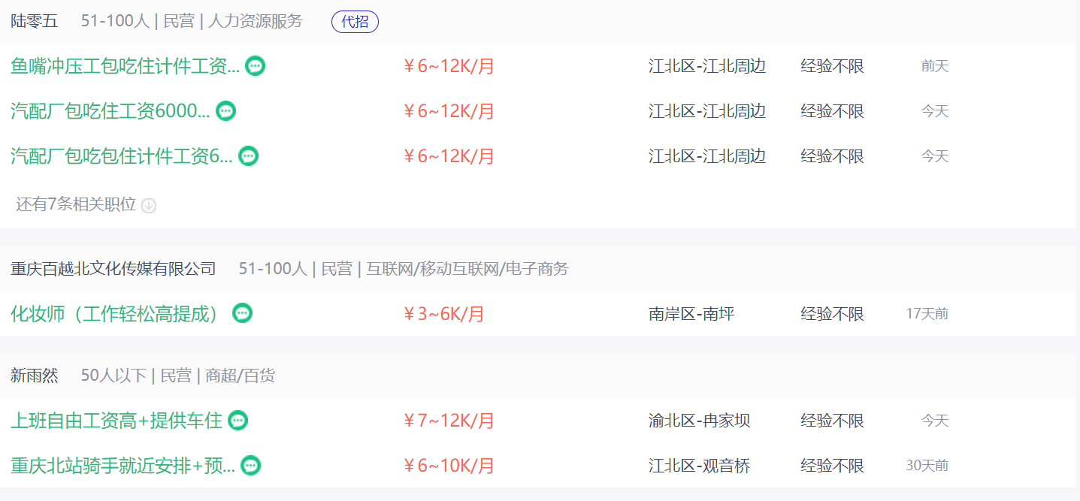Image resolution: width=1080 pixels, height=501 pixels.
Task: Click 渝北区-冉家坝 location text
Action: point(699,421)
